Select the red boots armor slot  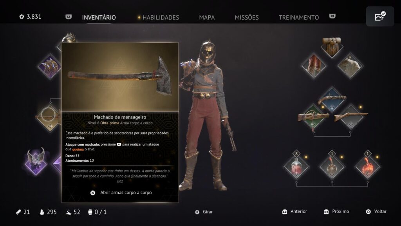314,66
